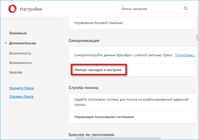The width and height of the screenshot is (199, 140).
Task: Open the 'Оцените Opera' link
Action: click(x=21, y=88)
